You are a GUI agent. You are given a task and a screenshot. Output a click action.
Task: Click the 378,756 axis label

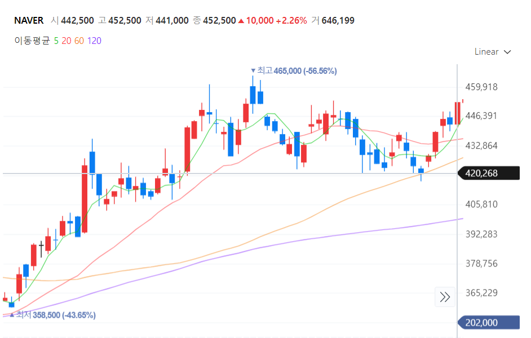pos(481,263)
